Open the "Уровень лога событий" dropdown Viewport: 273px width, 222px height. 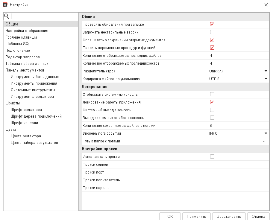pyautogui.click(x=266, y=133)
